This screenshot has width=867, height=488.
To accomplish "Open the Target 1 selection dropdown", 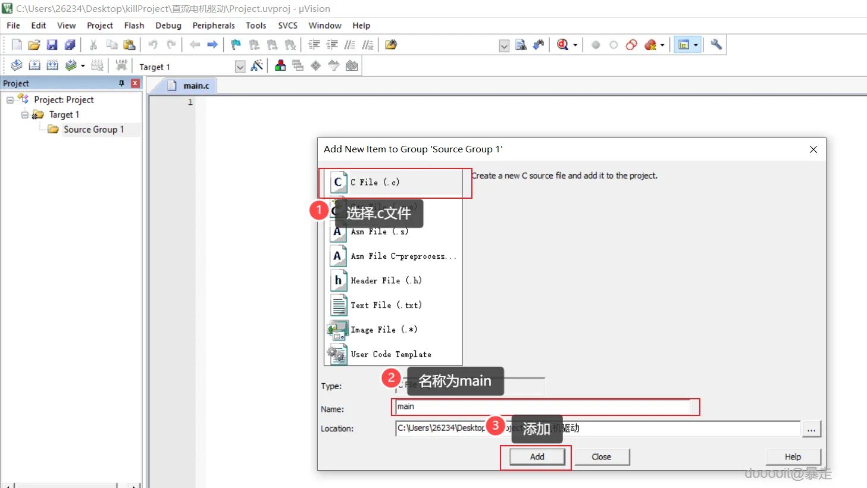I will 240,67.
